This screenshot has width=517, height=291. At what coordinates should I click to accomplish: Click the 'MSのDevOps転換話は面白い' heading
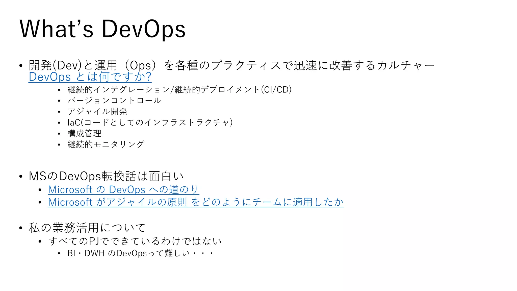click(106, 176)
